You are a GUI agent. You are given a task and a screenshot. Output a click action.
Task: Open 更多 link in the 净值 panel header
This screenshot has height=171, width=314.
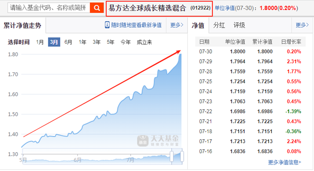[x=302, y=25]
